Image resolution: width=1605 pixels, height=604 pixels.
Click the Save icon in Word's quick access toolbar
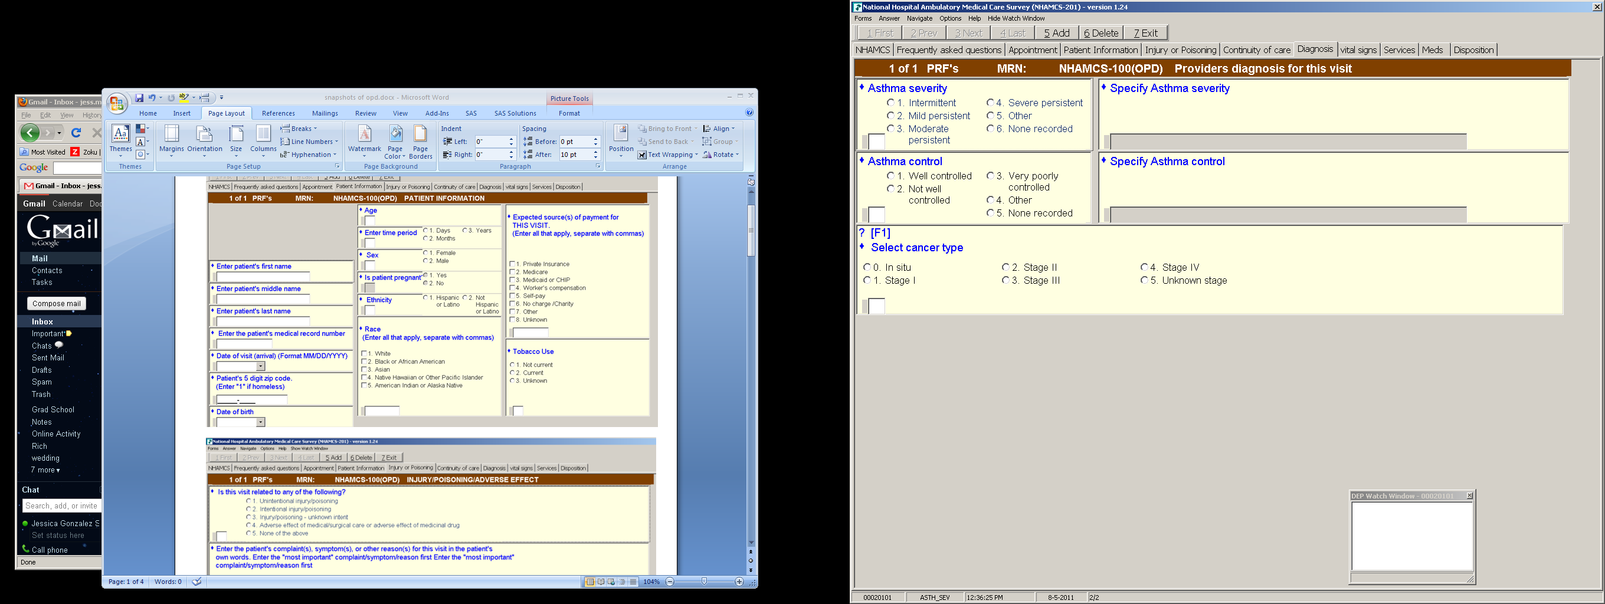[x=140, y=98]
